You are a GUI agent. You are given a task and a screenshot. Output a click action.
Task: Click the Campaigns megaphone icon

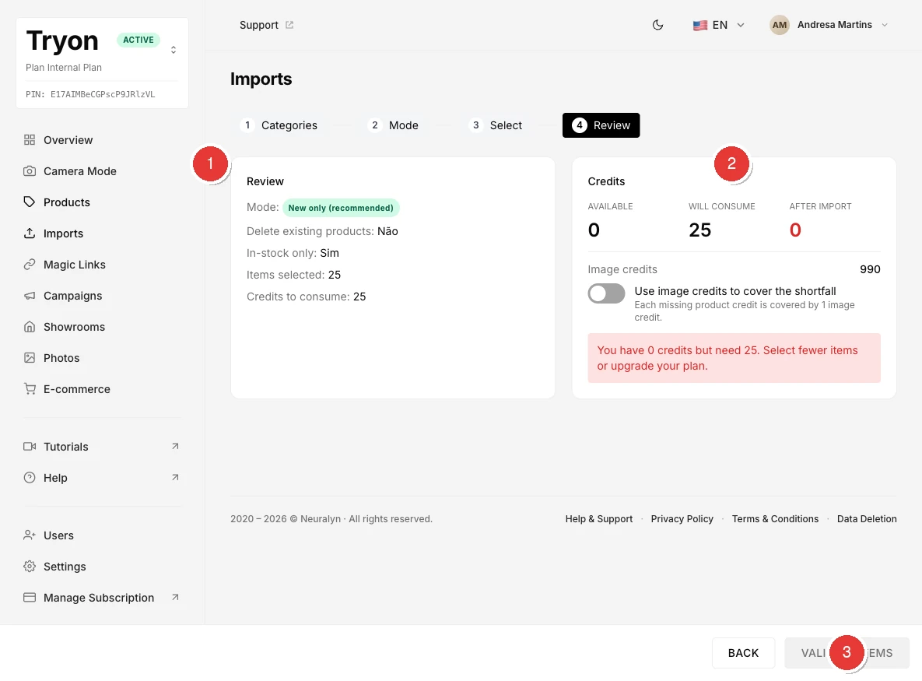tap(30, 296)
